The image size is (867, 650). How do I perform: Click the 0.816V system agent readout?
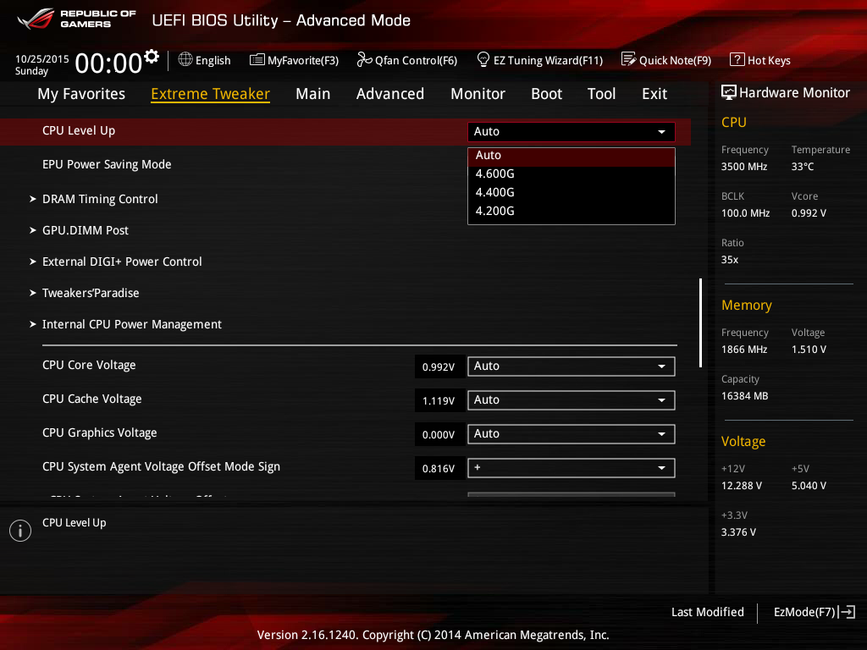click(x=439, y=469)
